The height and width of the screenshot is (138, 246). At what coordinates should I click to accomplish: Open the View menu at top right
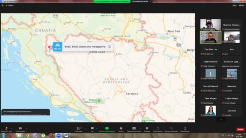click(x=242, y=5)
